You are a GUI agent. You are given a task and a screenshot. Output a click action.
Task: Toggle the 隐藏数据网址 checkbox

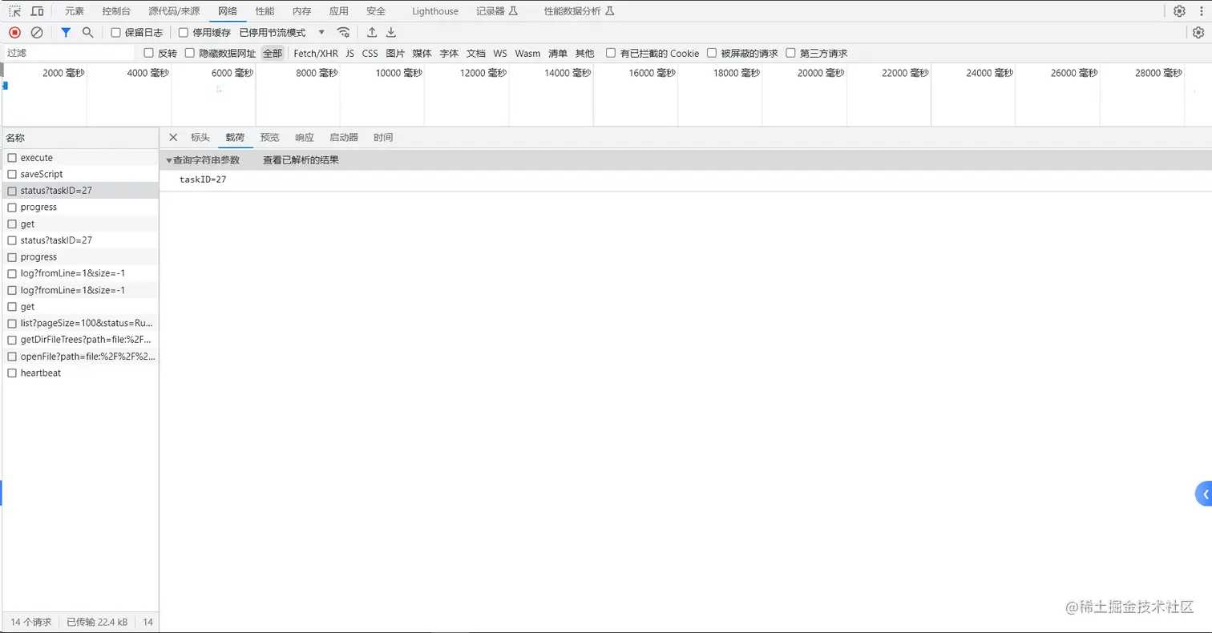click(x=190, y=53)
